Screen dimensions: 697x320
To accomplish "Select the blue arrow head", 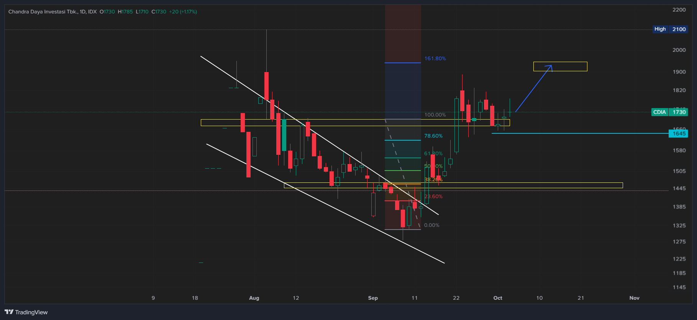I will (x=549, y=67).
